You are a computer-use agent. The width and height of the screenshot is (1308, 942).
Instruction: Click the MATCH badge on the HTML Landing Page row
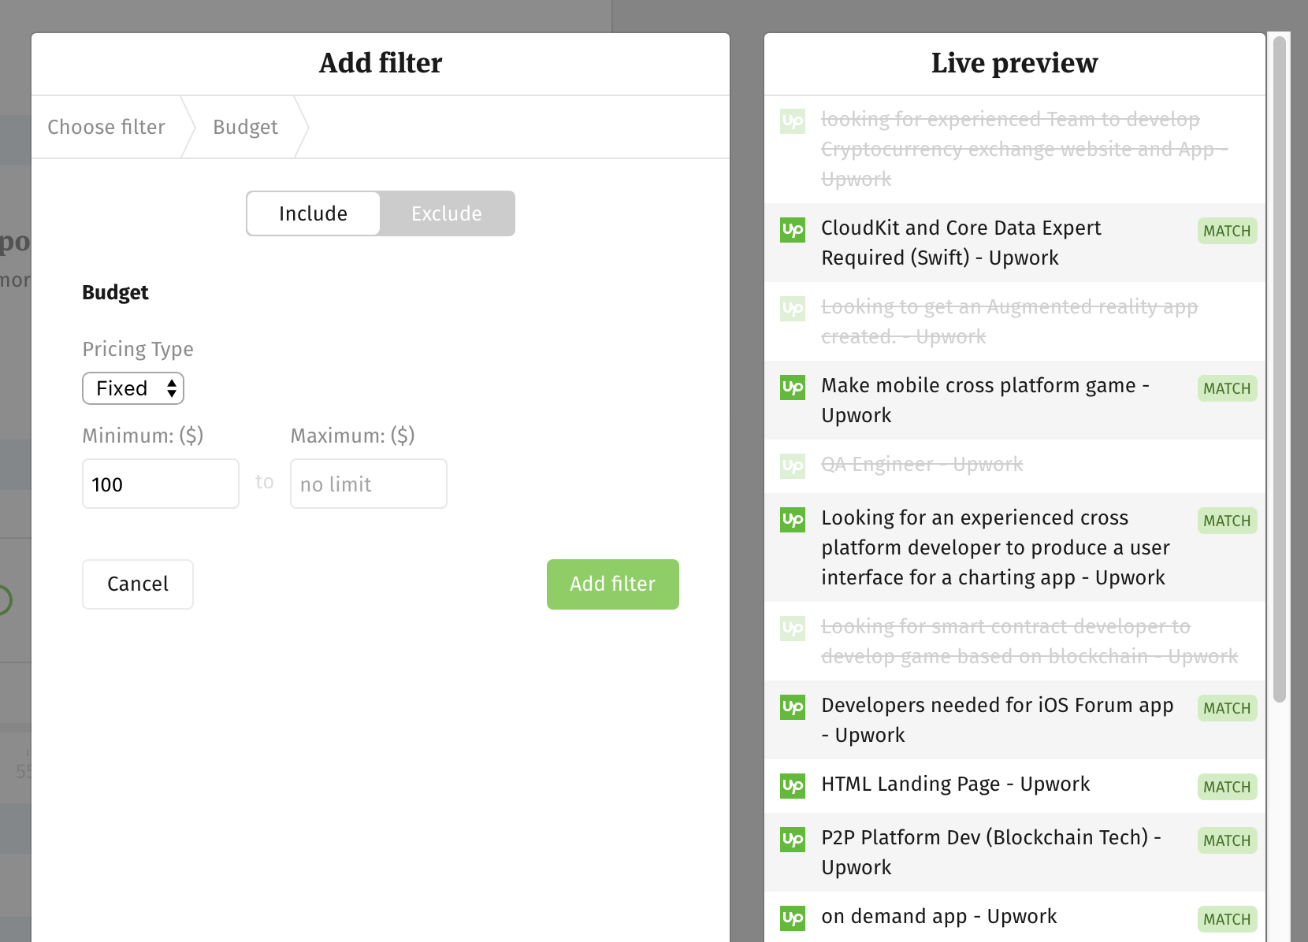(1226, 786)
